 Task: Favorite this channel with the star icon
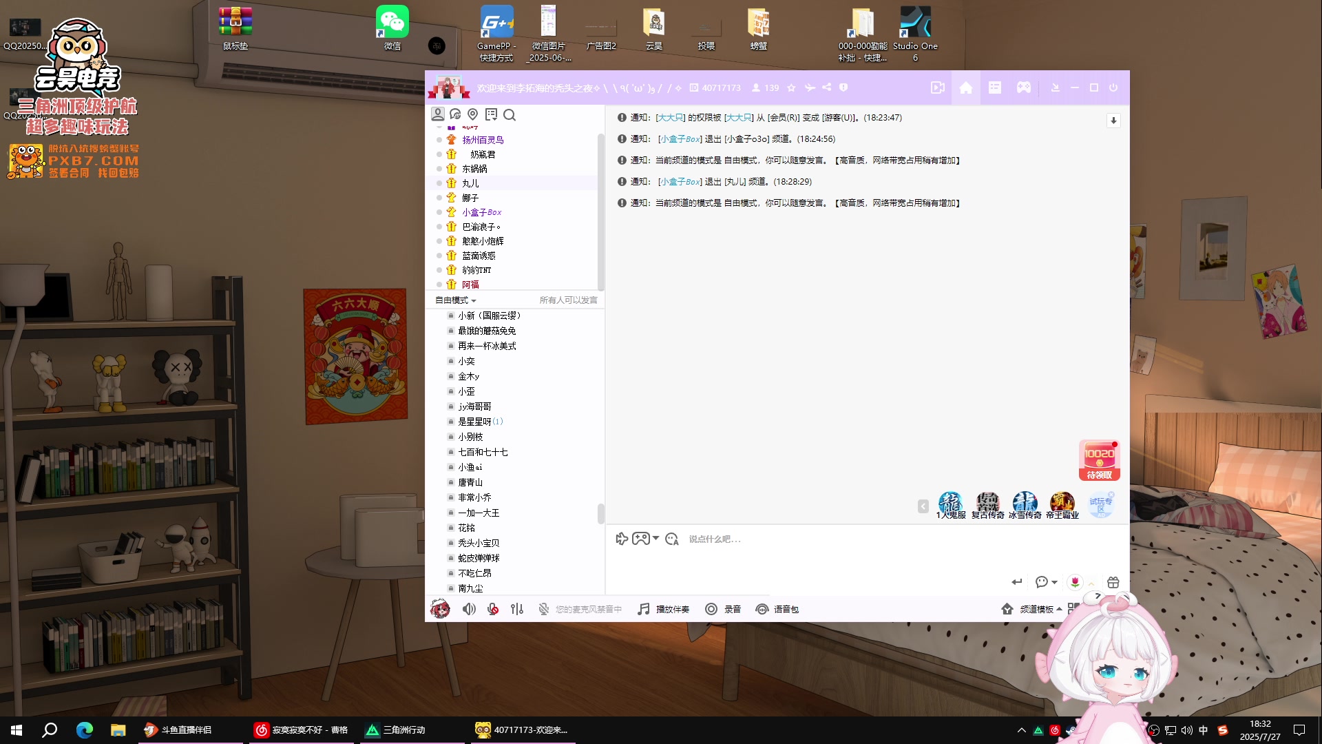(x=791, y=88)
